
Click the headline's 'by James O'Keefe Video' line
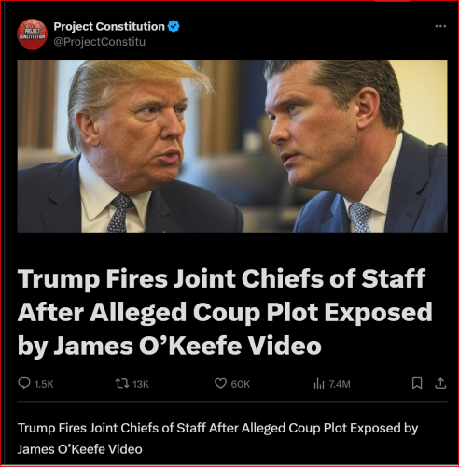(170, 345)
